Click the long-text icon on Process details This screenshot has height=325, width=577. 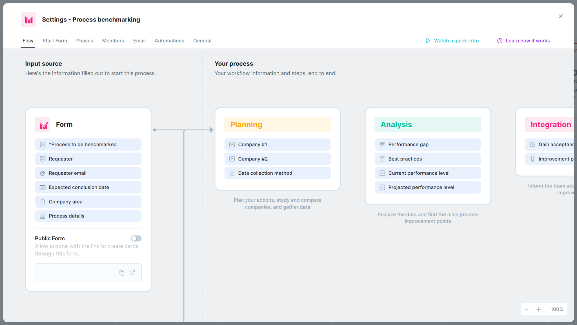(x=43, y=216)
